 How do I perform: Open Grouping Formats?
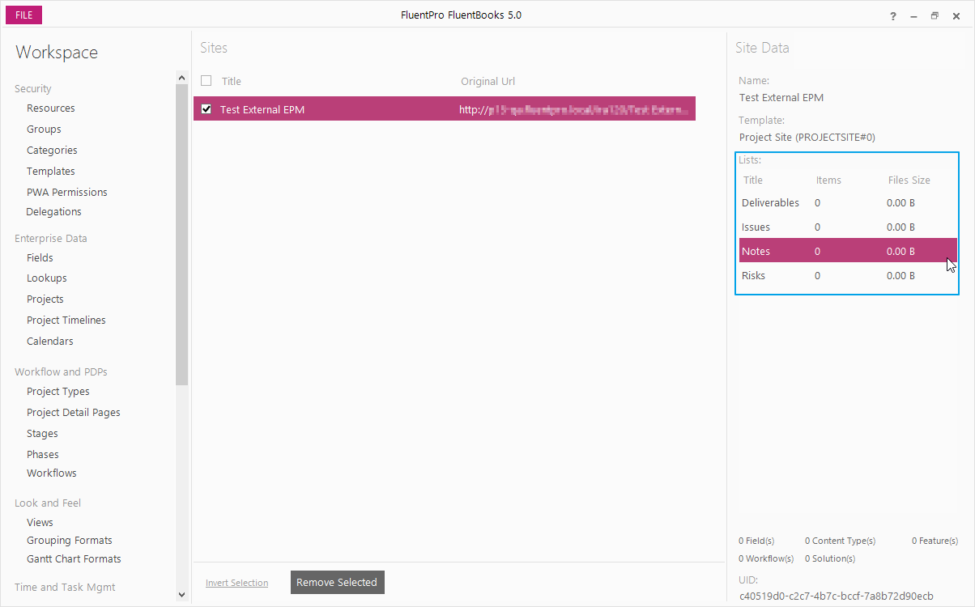tap(70, 541)
